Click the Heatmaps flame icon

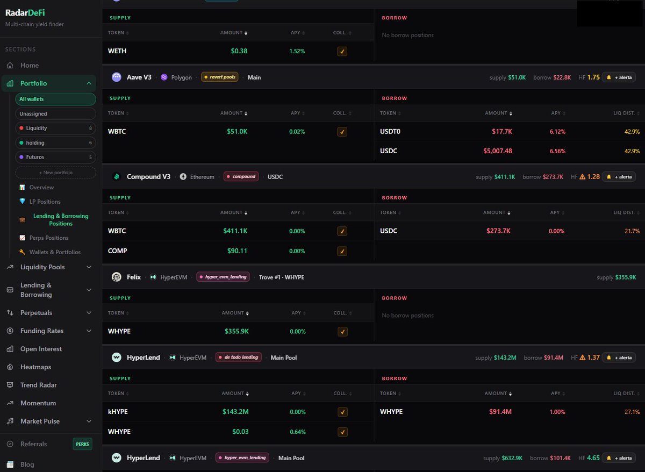(x=10, y=367)
